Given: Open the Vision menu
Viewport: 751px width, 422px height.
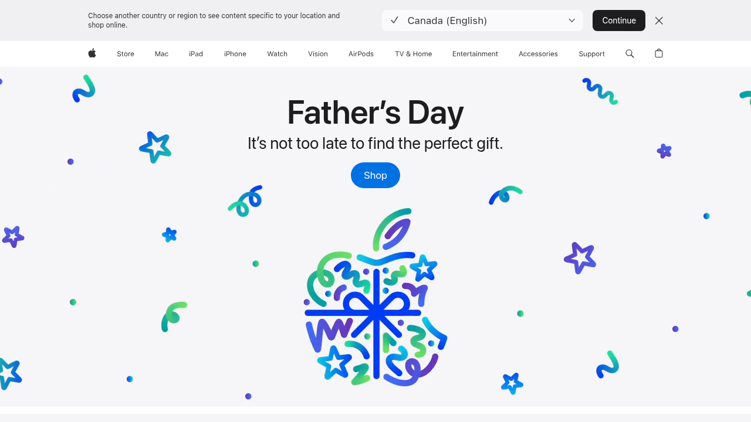Looking at the screenshot, I should [318, 54].
